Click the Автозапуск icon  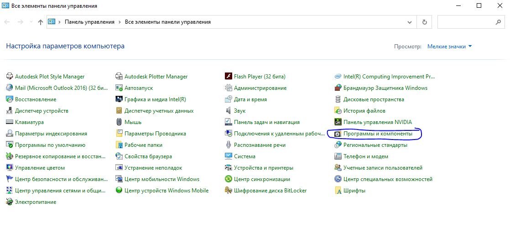coord(119,88)
